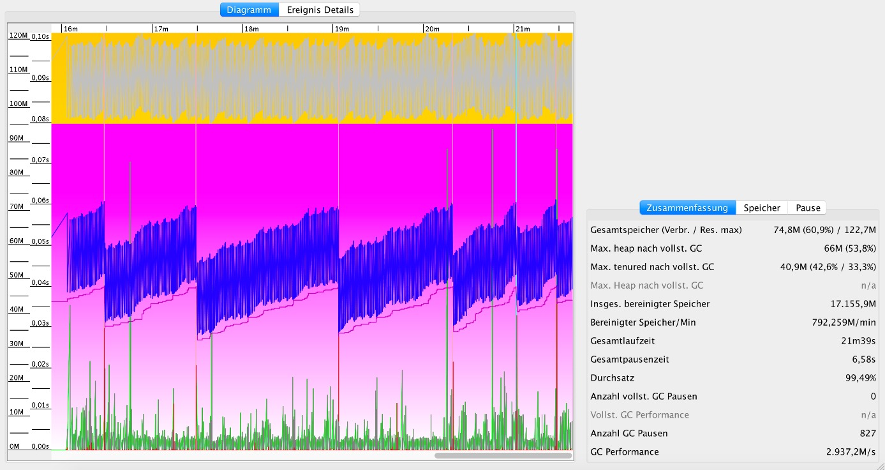Click the 16m time ruler marker
This screenshot has height=470, width=885.
[x=70, y=29]
